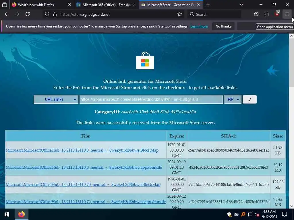Open the taskbar clock showing 4:38 AM

(269, 214)
